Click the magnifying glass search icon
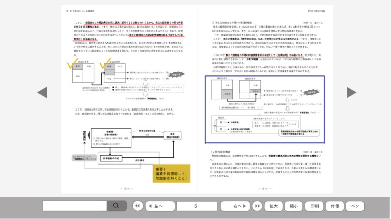The width and height of the screenshot is (391, 219). pos(116,206)
